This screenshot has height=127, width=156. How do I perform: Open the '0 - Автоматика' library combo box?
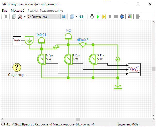click(44, 17)
